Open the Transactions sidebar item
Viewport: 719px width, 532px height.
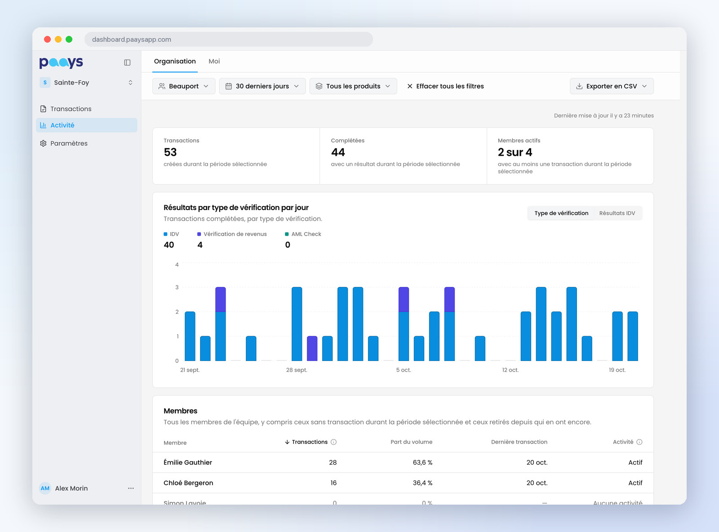point(86,109)
